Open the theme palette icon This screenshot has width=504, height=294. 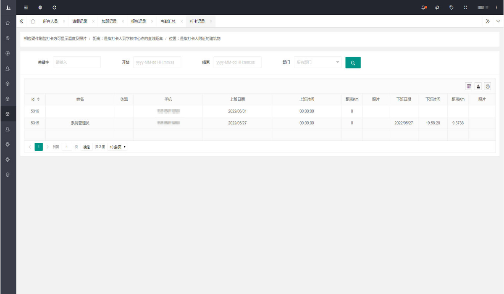(x=437, y=8)
